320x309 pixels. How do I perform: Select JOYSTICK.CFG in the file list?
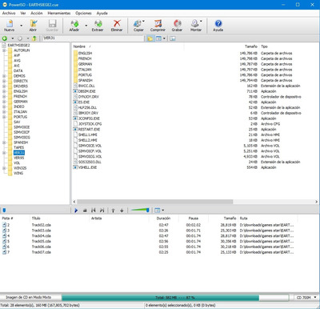(x=90, y=124)
